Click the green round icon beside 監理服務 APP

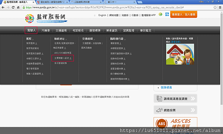161,14
